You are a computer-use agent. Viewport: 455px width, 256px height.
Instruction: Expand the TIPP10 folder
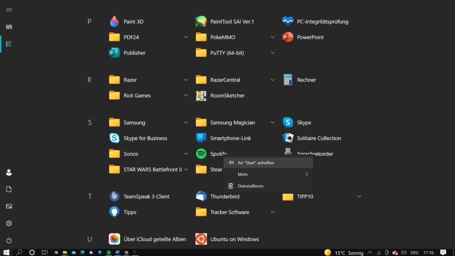coord(359,196)
